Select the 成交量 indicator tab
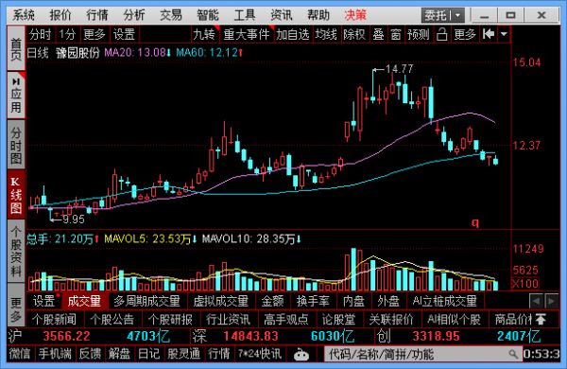567x369 pixels. pyautogui.click(x=84, y=301)
